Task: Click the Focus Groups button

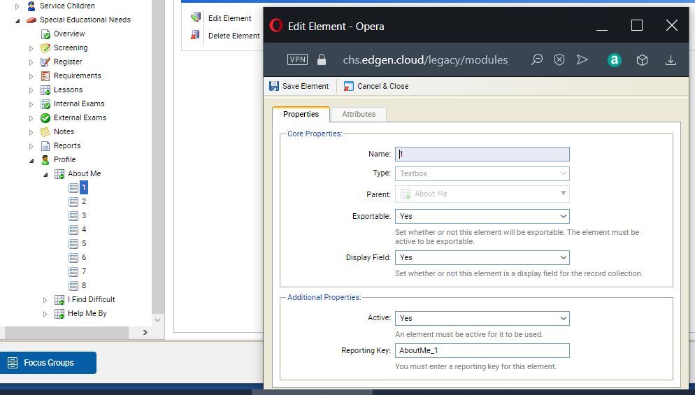Action: coord(48,363)
